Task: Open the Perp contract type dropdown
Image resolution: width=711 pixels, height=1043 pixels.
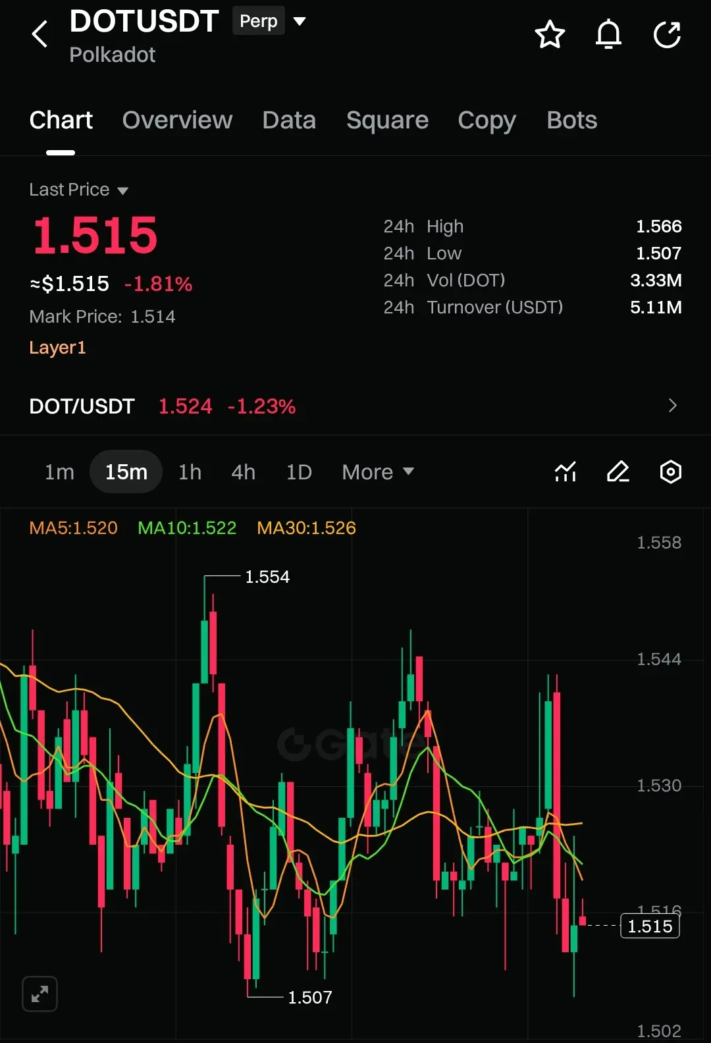Action: click(x=269, y=21)
